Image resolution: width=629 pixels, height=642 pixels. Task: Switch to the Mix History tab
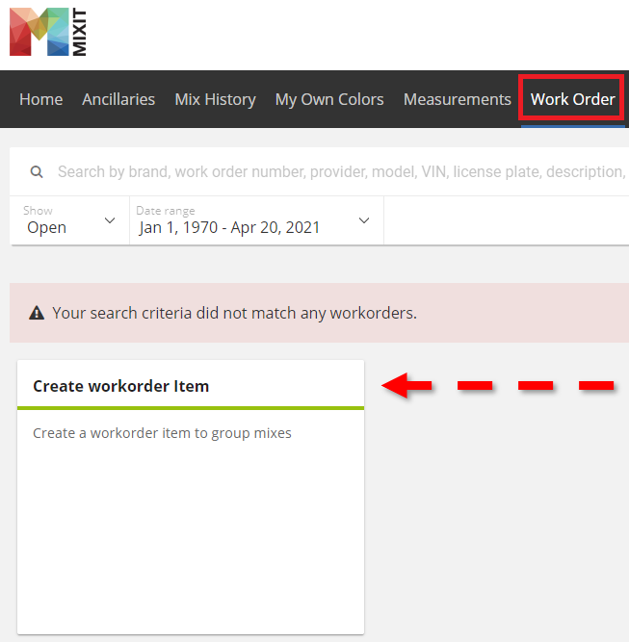(215, 99)
